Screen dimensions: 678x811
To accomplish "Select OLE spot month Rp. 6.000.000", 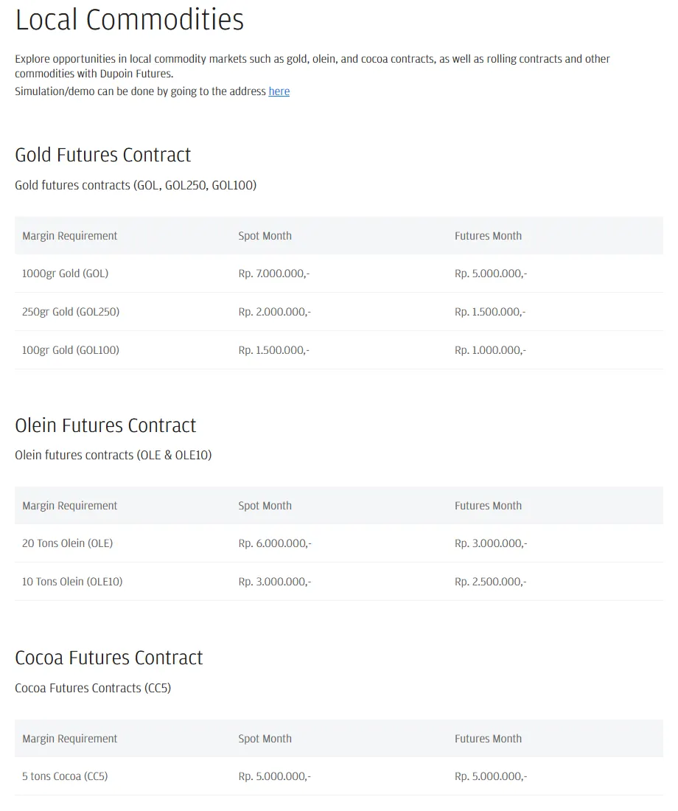I will [275, 543].
